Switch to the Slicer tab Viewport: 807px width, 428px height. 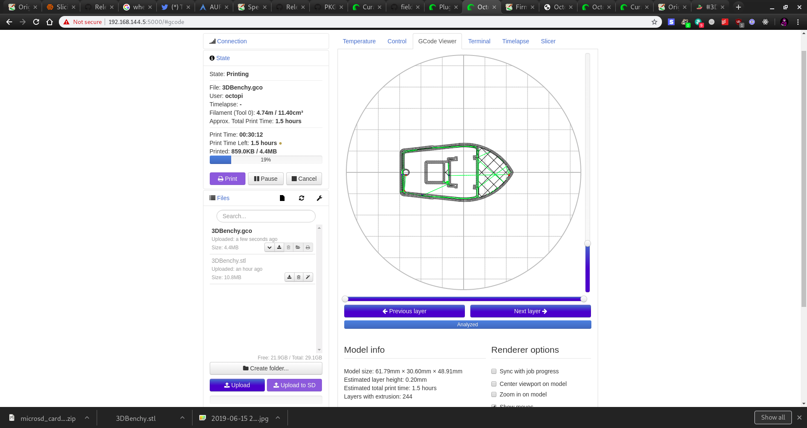click(x=548, y=41)
